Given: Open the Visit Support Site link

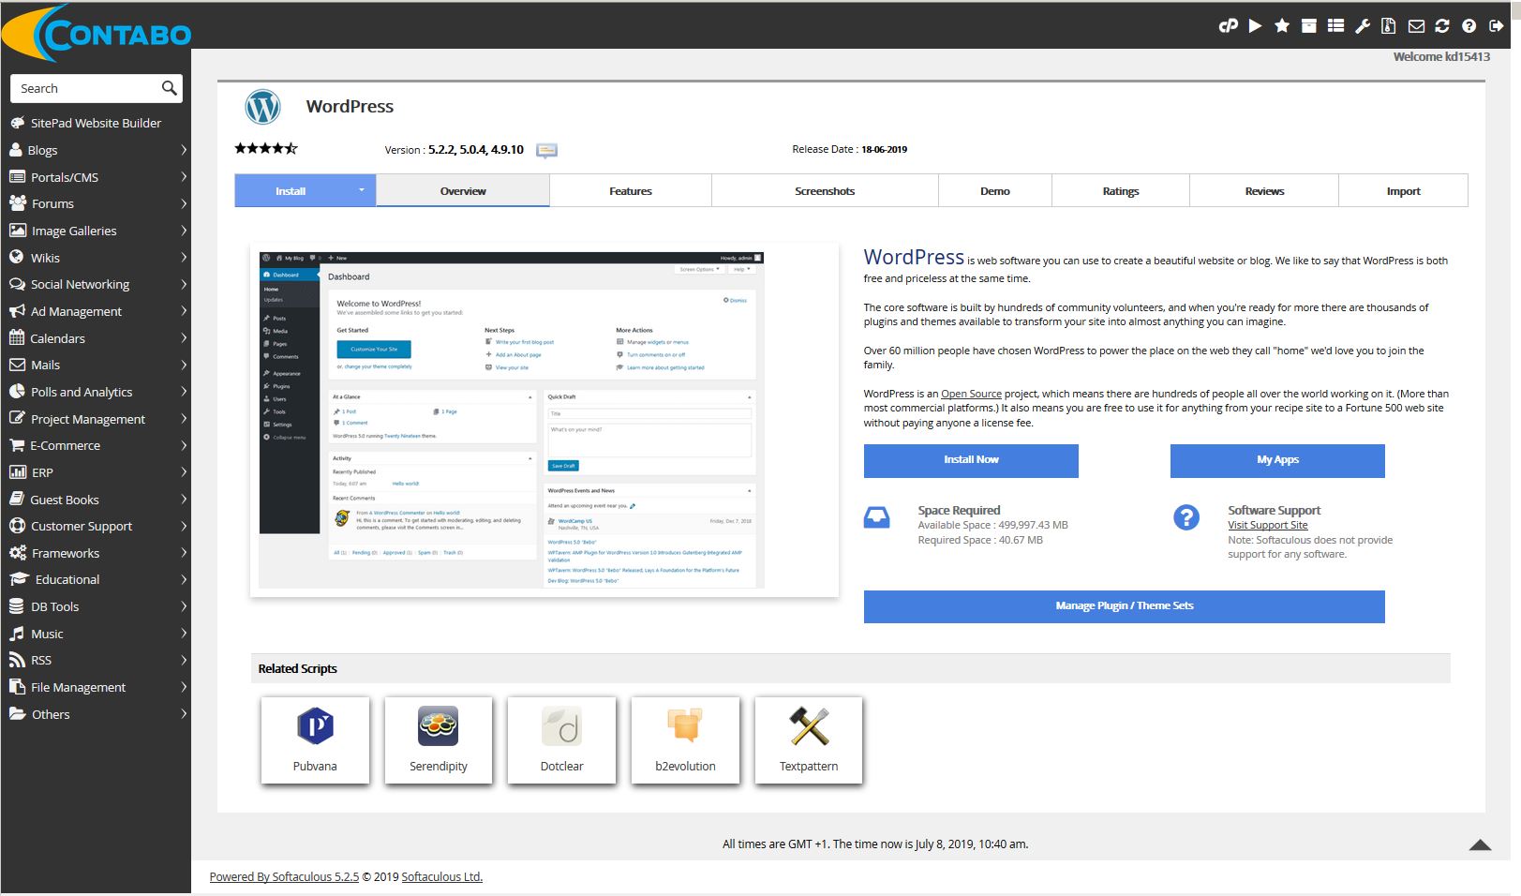Looking at the screenshot, I should pos(1268,525).
